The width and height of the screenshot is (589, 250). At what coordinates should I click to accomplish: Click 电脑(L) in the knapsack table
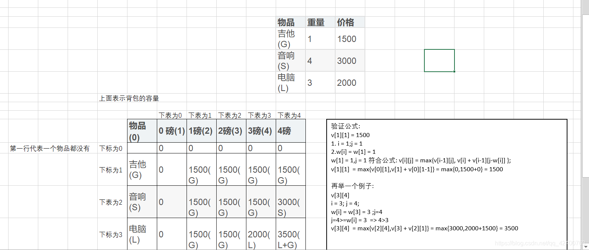pyautogui.click(x=142, y=234)
